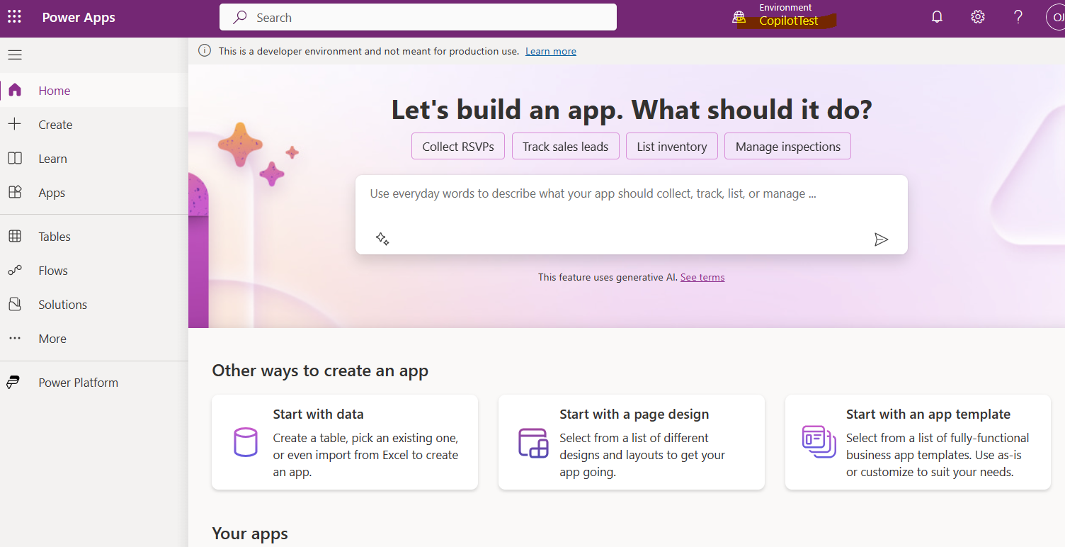Click the Power Apps title

point(79,18)
